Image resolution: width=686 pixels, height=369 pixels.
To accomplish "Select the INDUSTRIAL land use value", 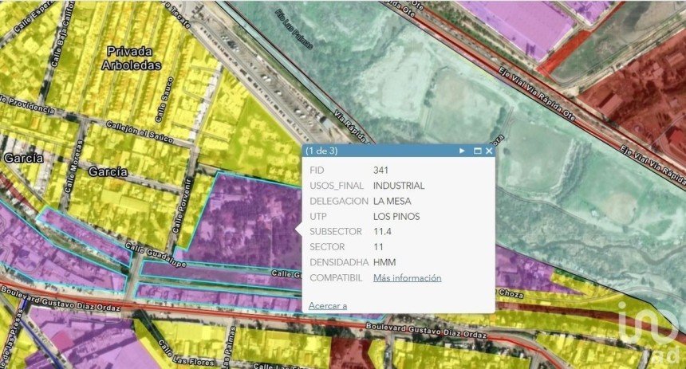I will tap(399, 186).
